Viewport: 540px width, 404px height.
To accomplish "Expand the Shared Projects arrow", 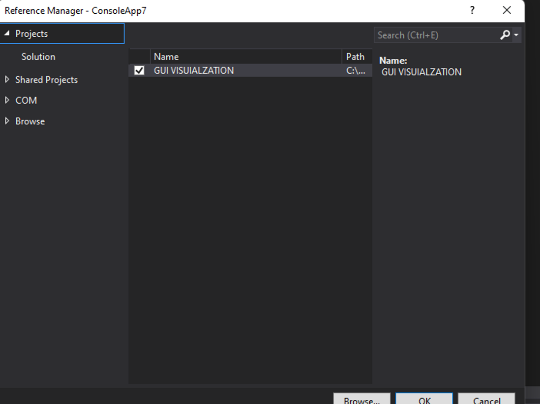I will [7, 80].
